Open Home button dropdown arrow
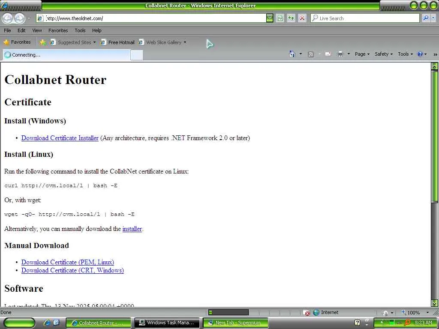 point(301,54)
